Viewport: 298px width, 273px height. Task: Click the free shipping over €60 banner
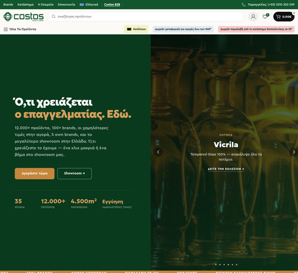(183, 29)
